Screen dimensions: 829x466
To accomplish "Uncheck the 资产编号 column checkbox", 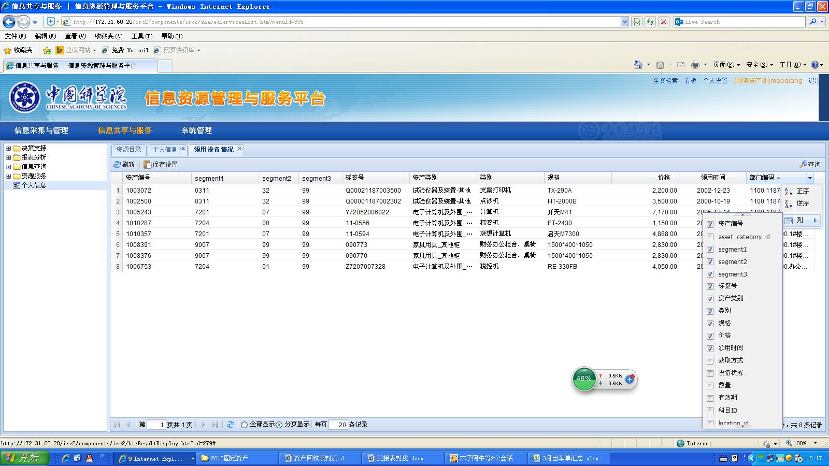I will 710,224.
